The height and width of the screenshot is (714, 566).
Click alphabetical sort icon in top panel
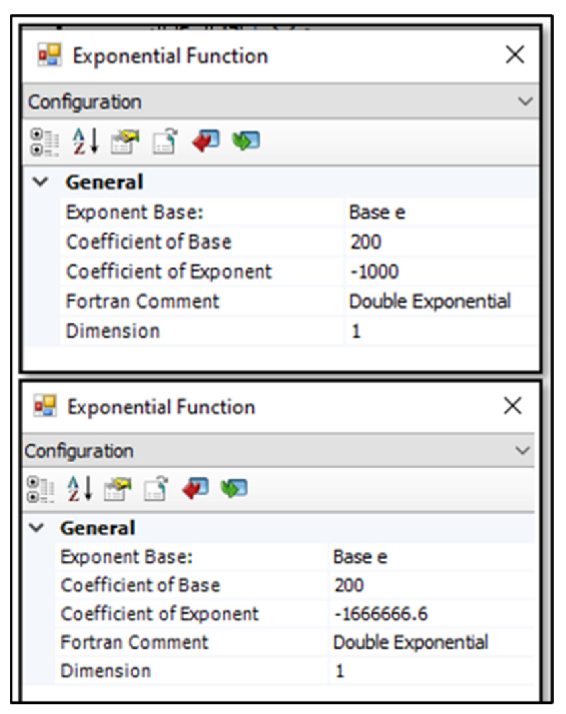85,141
